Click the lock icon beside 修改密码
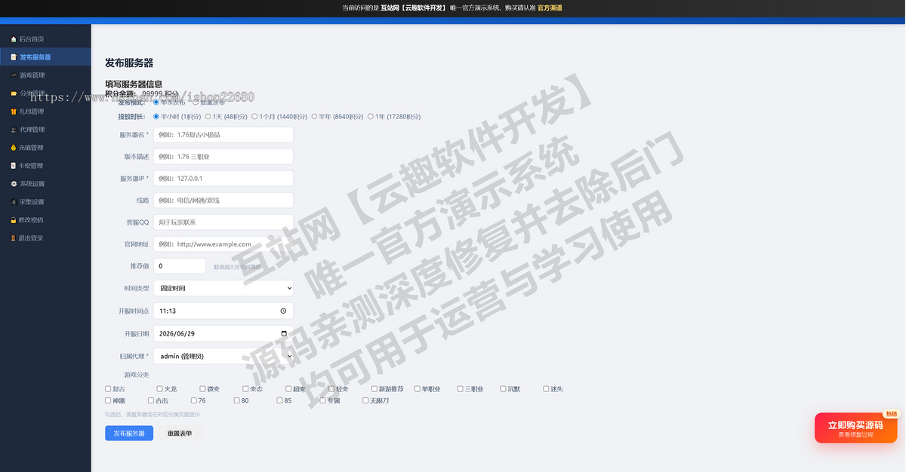 14,220
